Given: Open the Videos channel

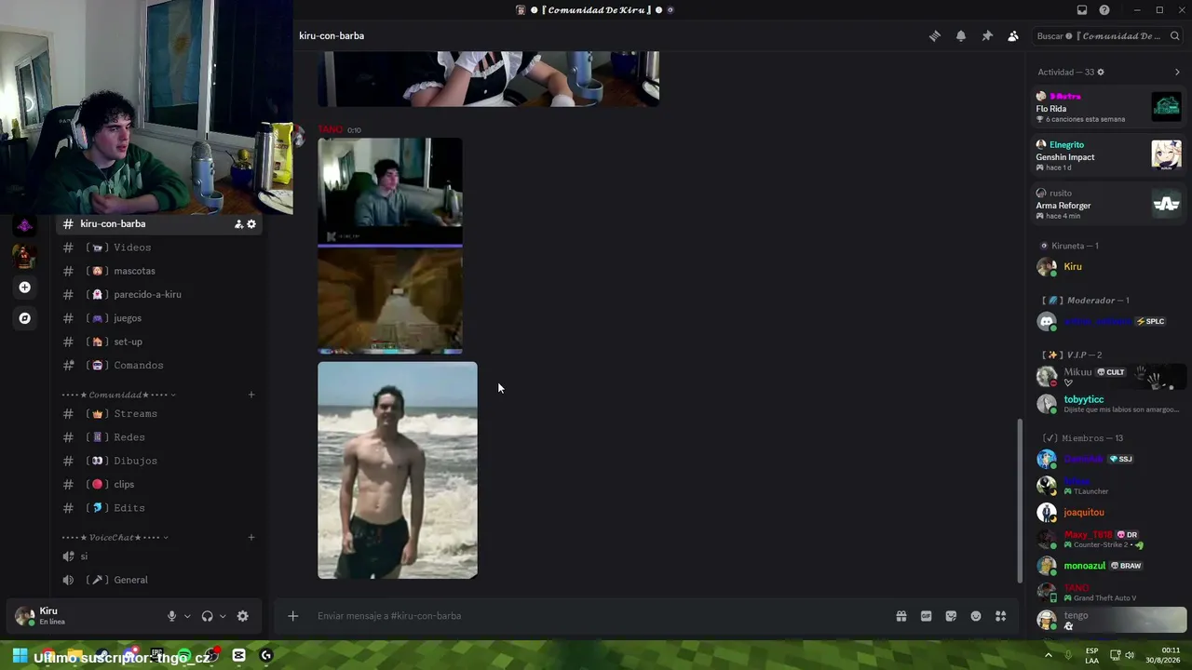Looking at the screenshot, I should tap(158, 248).
